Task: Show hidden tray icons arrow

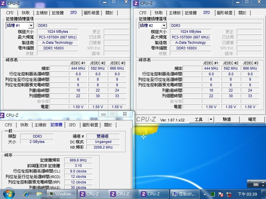Action: 205,194
